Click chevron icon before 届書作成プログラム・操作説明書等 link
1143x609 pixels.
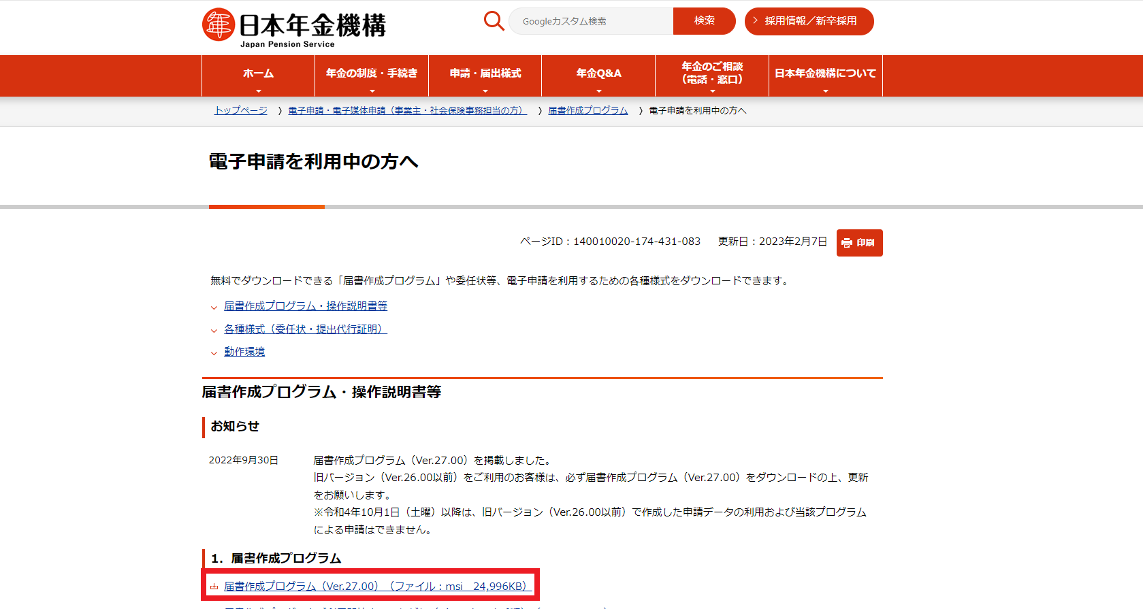click(x=214, y=308)
